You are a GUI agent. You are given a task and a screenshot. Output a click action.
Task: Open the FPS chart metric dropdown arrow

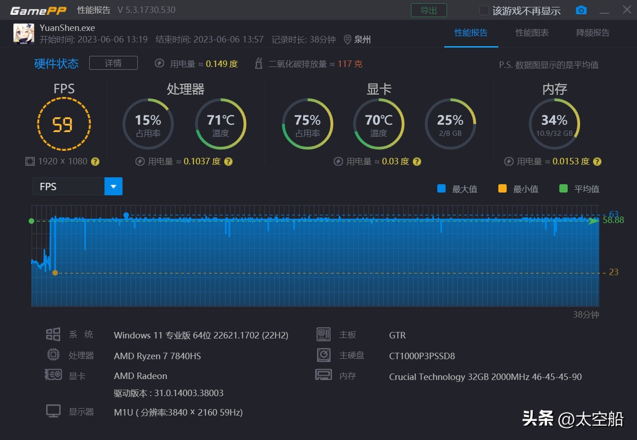[113, 187]
